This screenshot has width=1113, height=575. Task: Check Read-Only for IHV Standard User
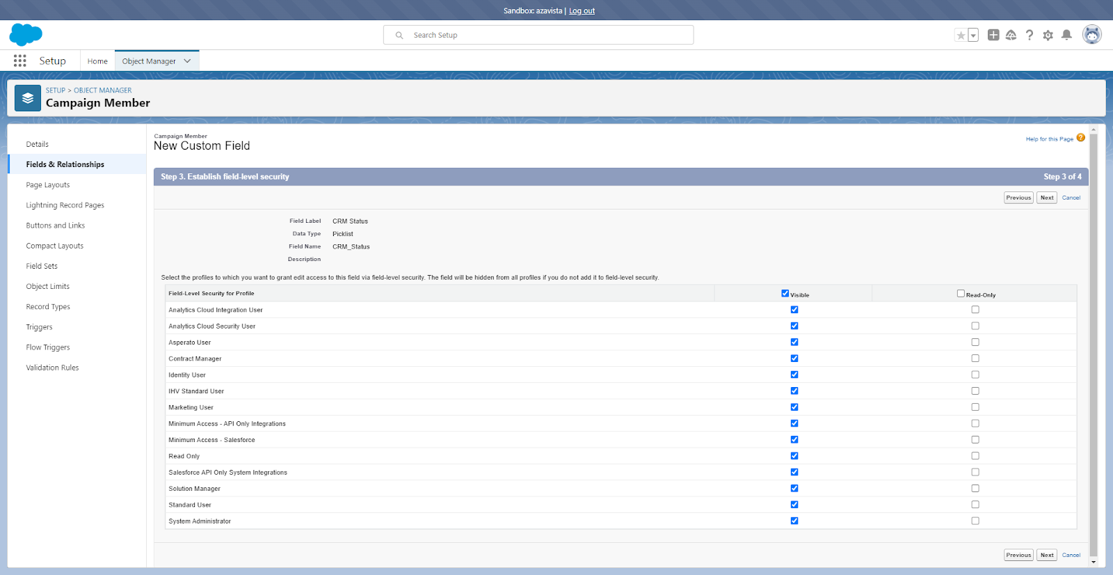tap(975, 391)
